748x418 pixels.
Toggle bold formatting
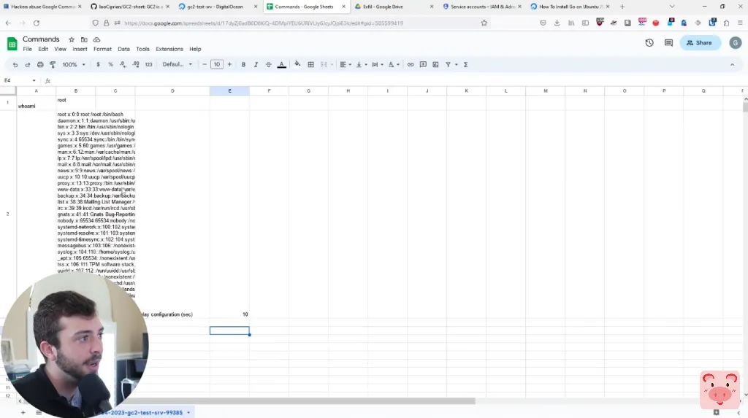(x=243, y=65)
